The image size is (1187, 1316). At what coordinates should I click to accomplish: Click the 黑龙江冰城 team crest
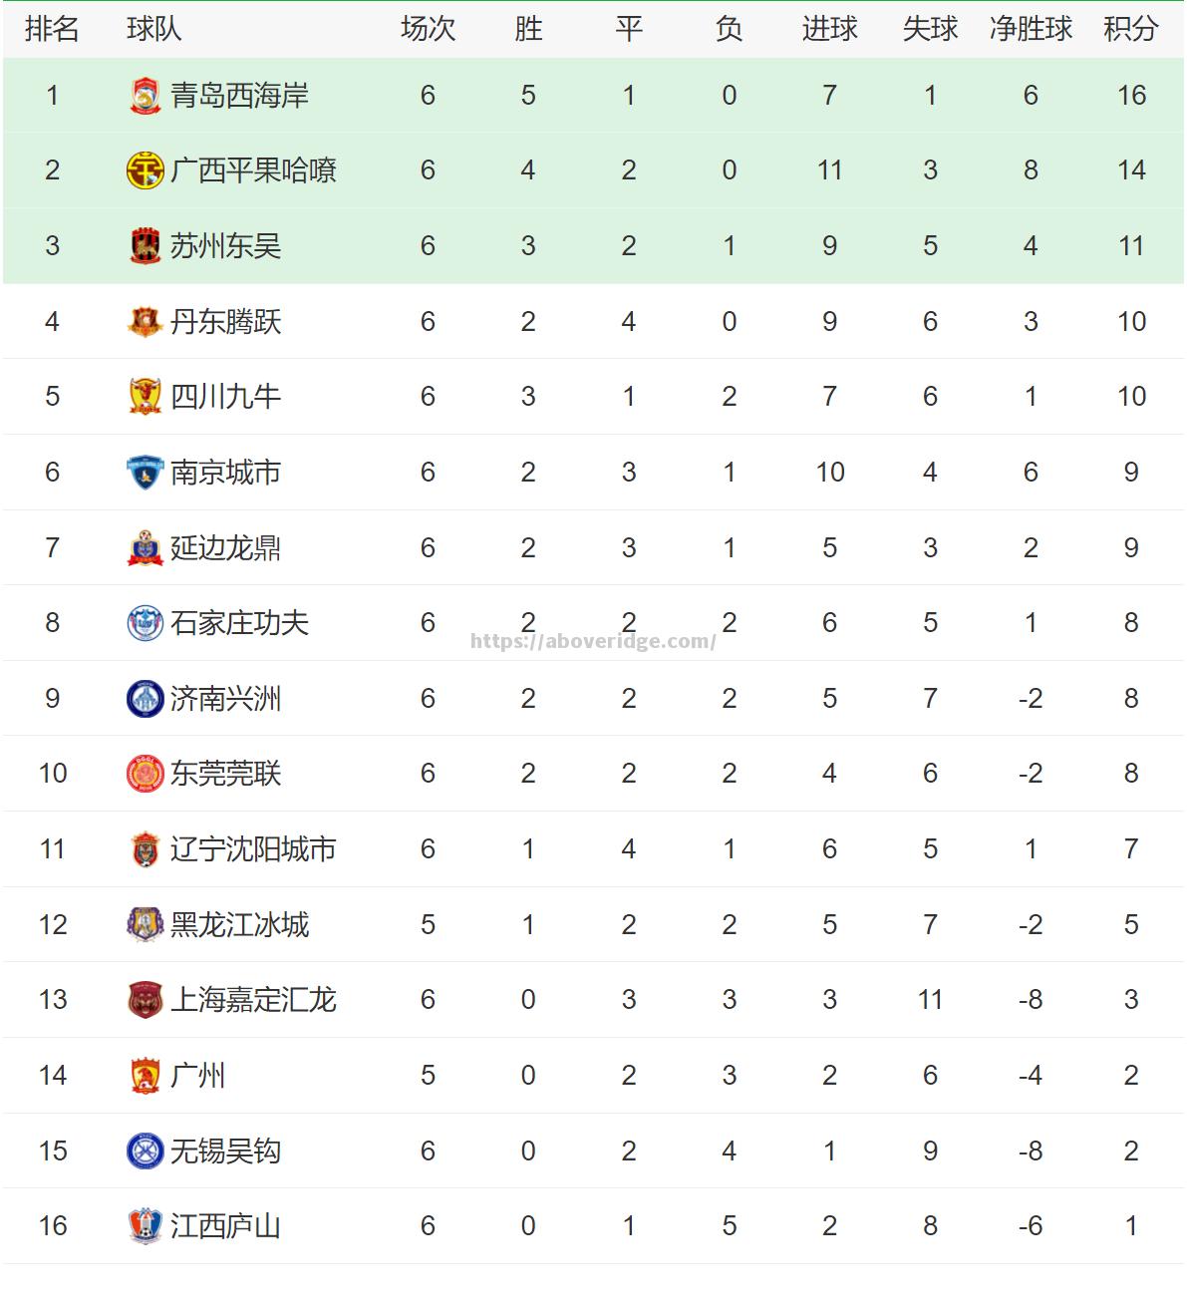tap(146, 925)
